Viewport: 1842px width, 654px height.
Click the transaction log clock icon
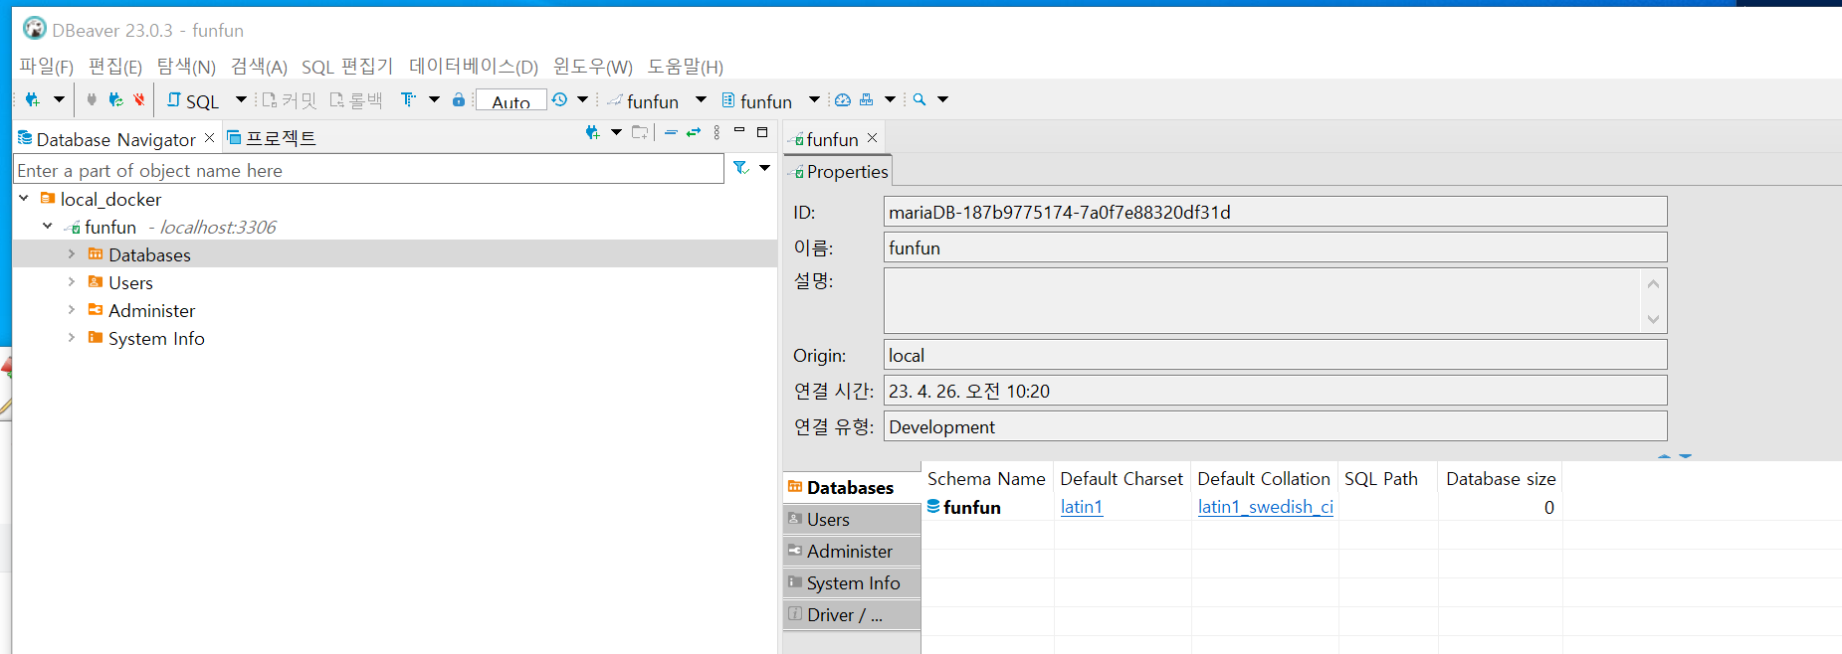coord(559,99)
